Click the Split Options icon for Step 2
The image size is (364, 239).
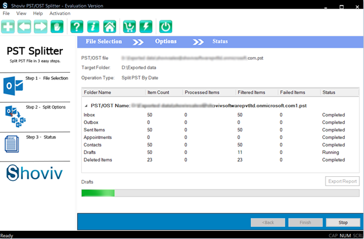pos(15,116)
